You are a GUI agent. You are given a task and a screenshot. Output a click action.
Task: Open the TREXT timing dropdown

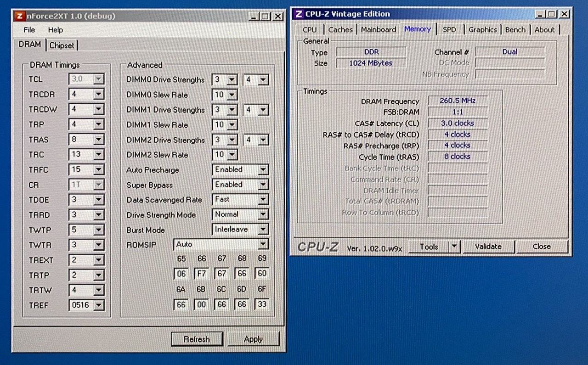click(x=86, y=260)
